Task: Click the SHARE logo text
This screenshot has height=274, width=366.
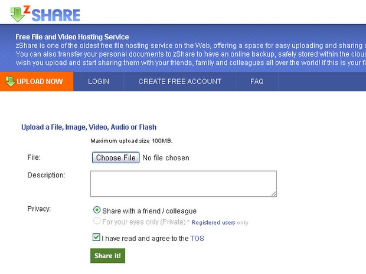Action: 55,15
